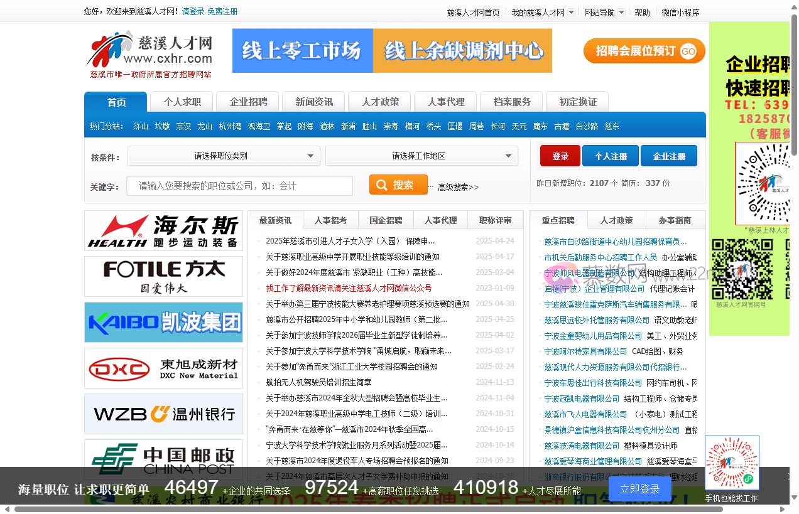The image size is (799, 514).
Task: Open the 网站导航 dropdown menu
Action: click(604, 12)
